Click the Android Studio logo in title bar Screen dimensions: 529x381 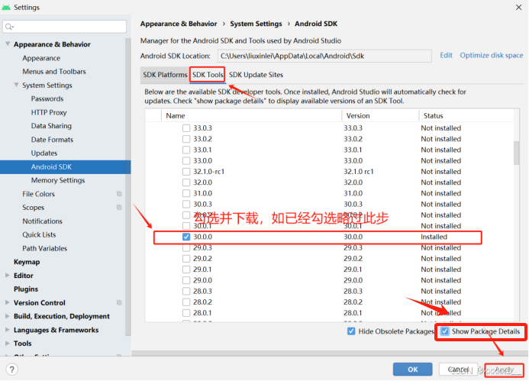point(6,7)
